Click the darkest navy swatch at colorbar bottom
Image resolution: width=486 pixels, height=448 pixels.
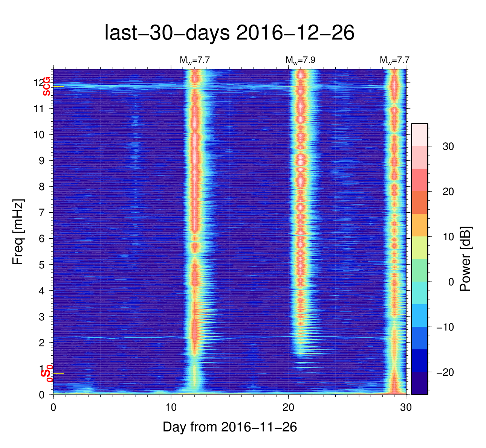[x=419, y=383]
